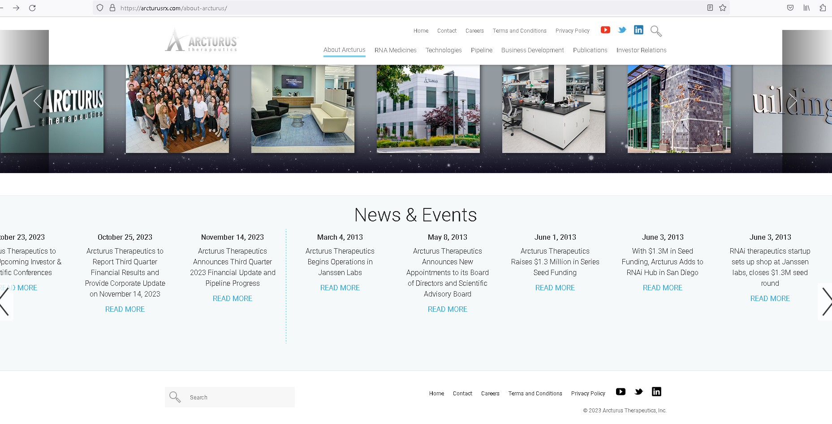This screenshot has width=832, height=424.
Task: Toggle reader view icon
Action: coord(710,8)
